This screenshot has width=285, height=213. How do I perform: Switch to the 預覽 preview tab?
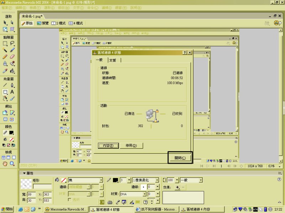coord(43,23)
